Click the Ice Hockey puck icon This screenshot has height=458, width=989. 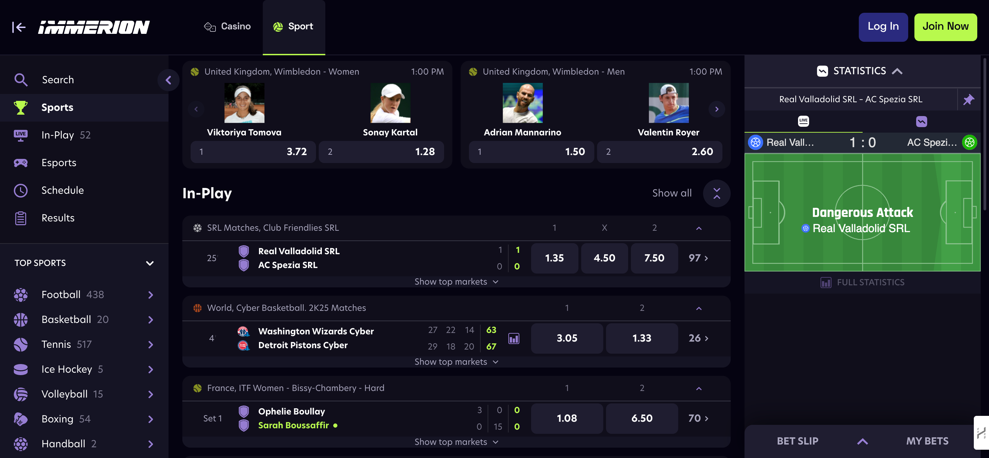tap(21, 369)
